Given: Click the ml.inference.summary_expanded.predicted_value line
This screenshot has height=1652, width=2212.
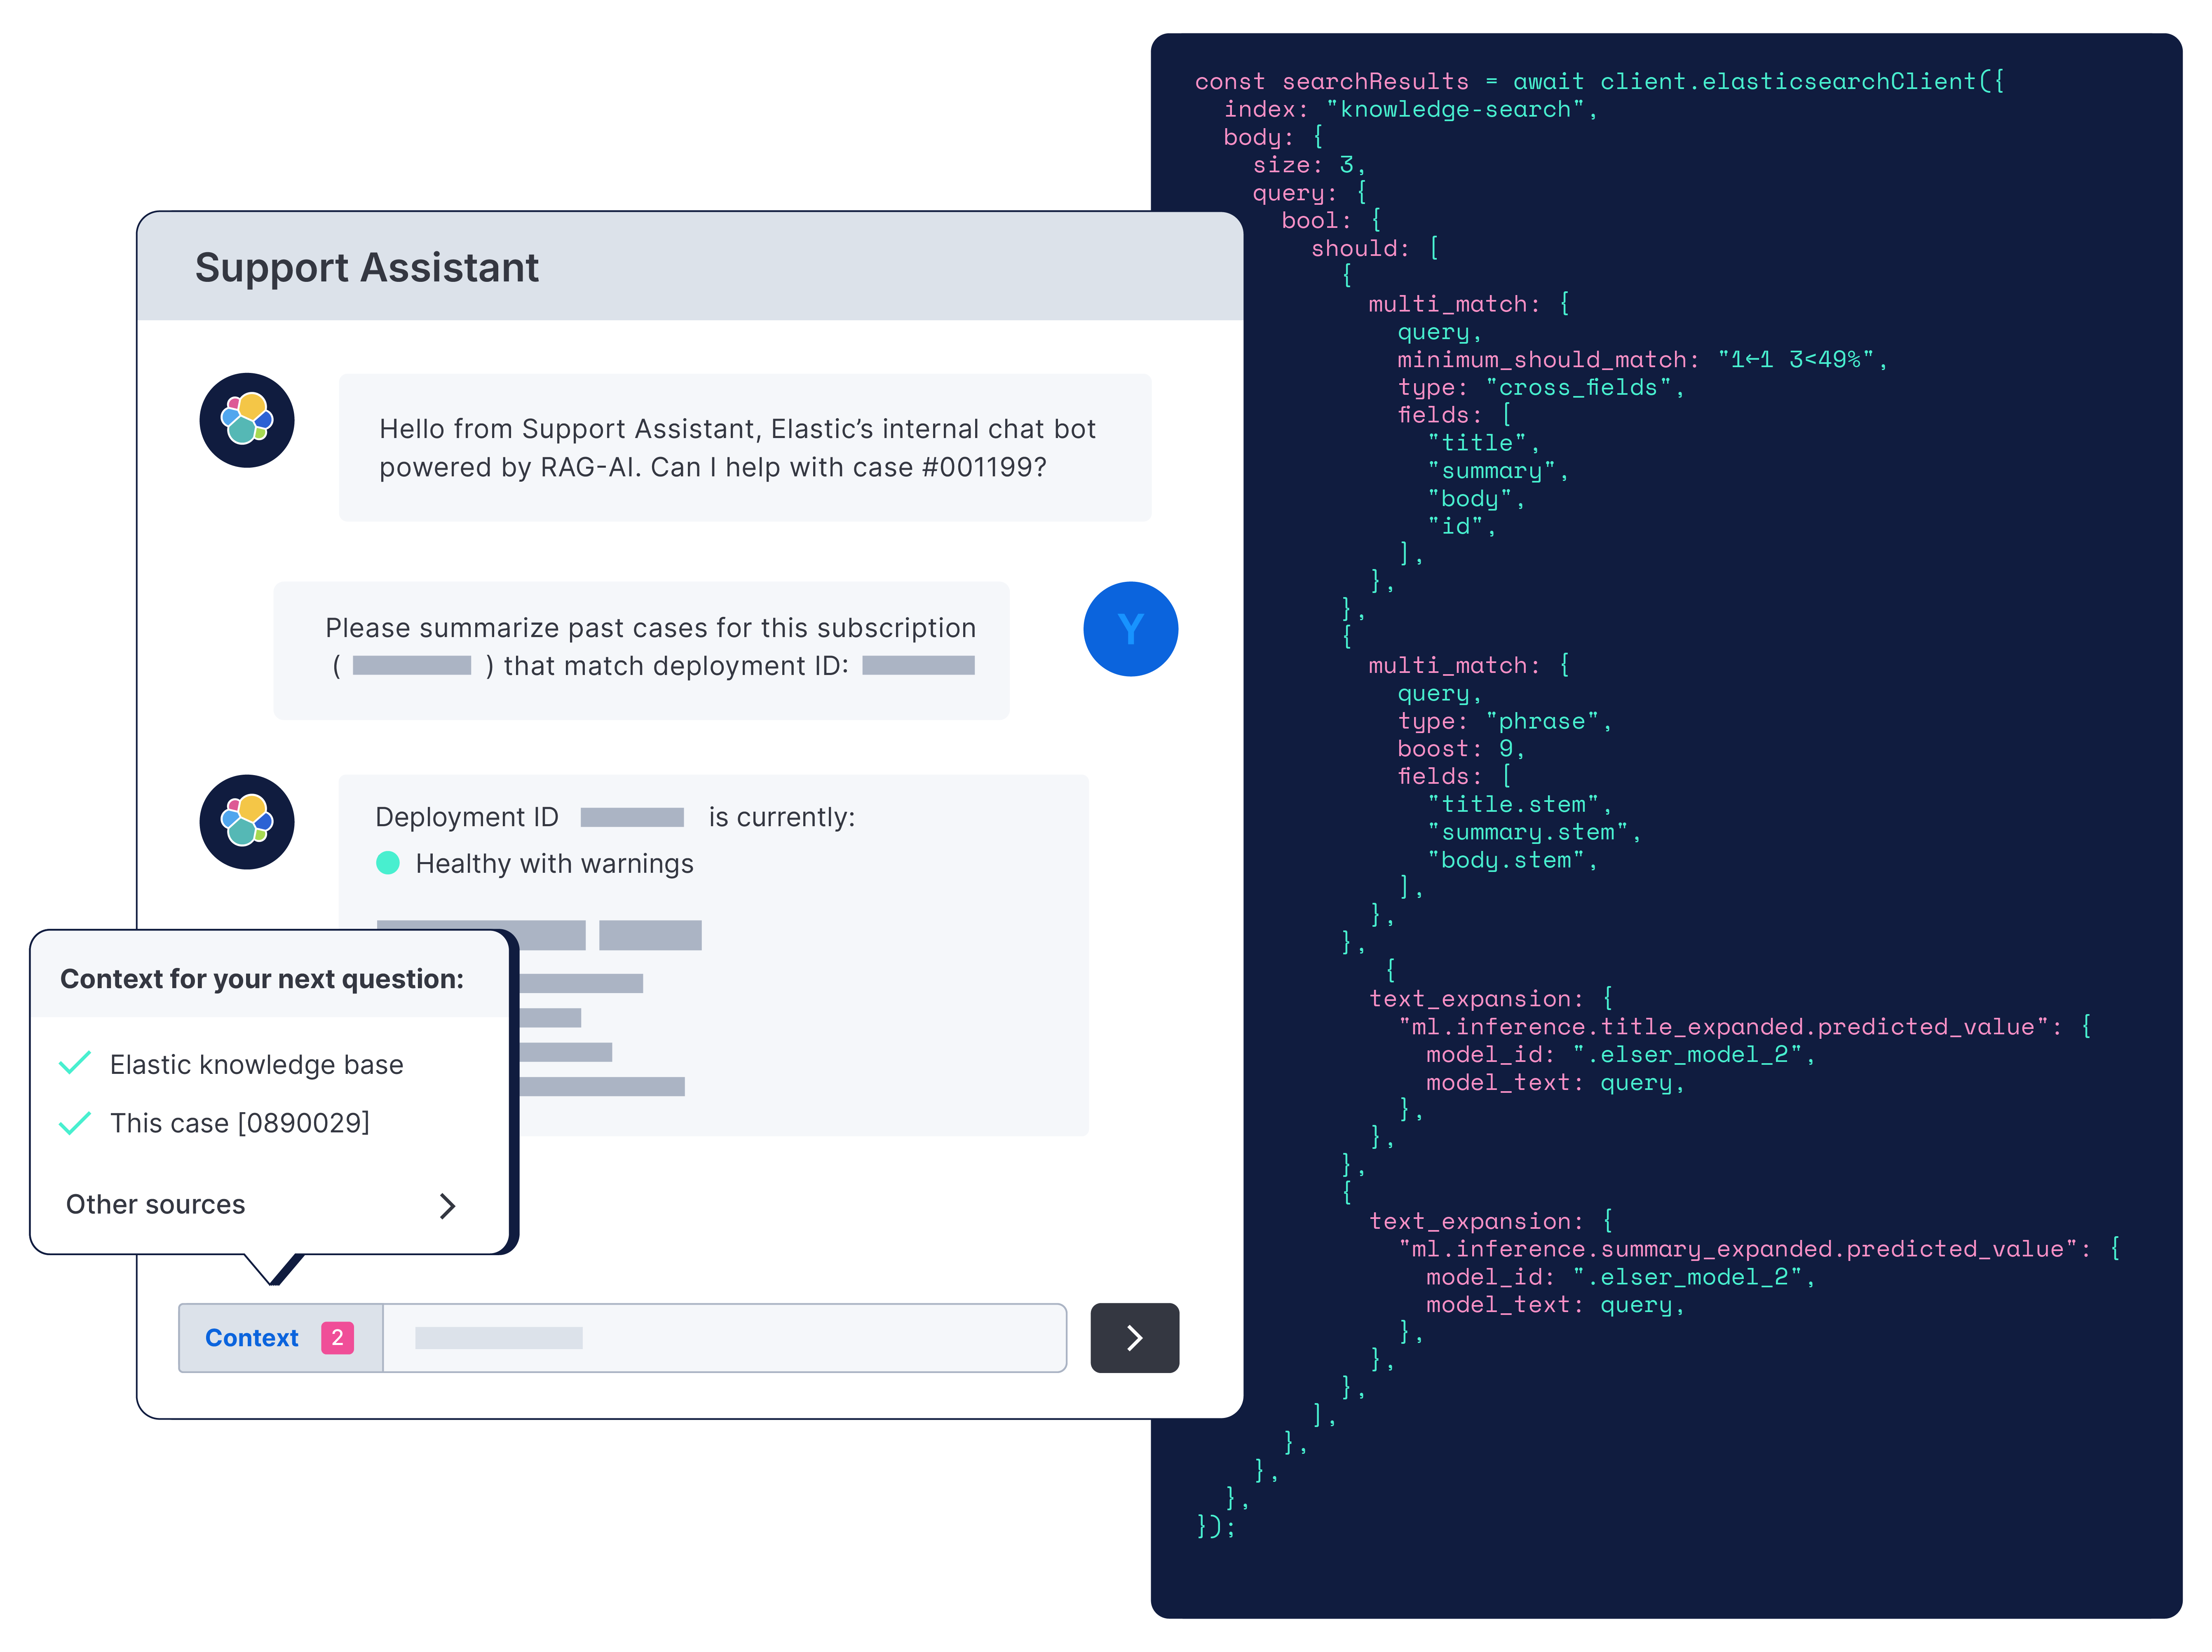Looking at the screenshot, I should click(1760, 1248).
